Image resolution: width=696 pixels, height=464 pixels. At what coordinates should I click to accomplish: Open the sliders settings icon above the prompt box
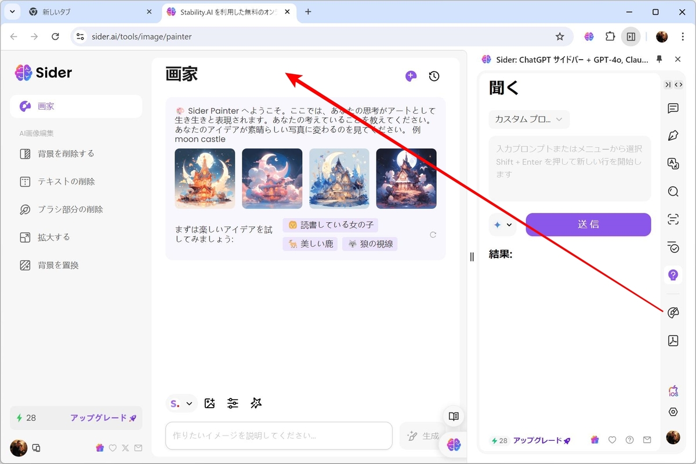(x=233, y=403)
